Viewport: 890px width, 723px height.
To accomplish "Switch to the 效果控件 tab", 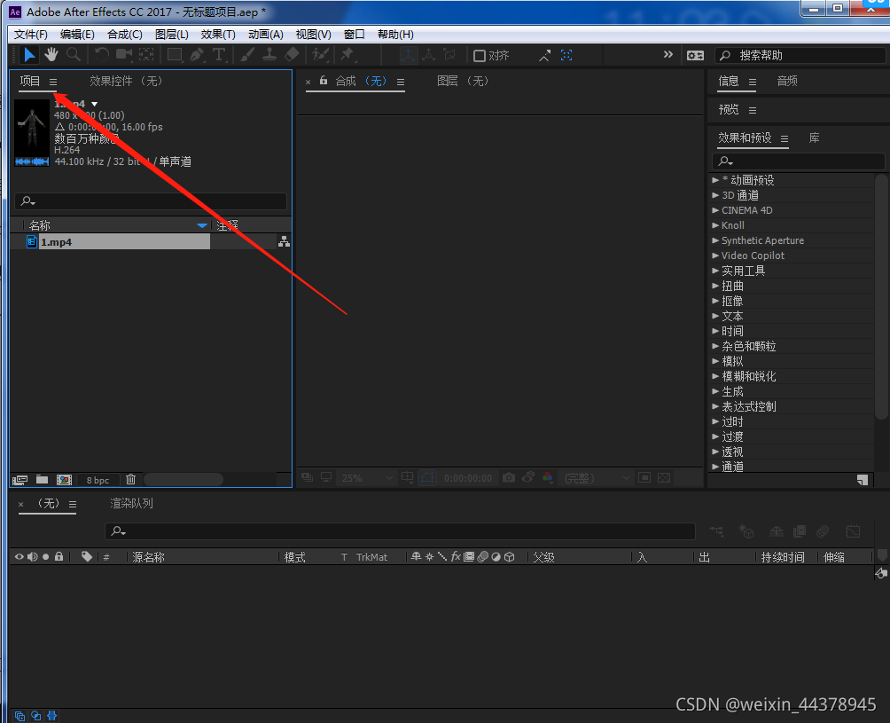I will 126,82.
